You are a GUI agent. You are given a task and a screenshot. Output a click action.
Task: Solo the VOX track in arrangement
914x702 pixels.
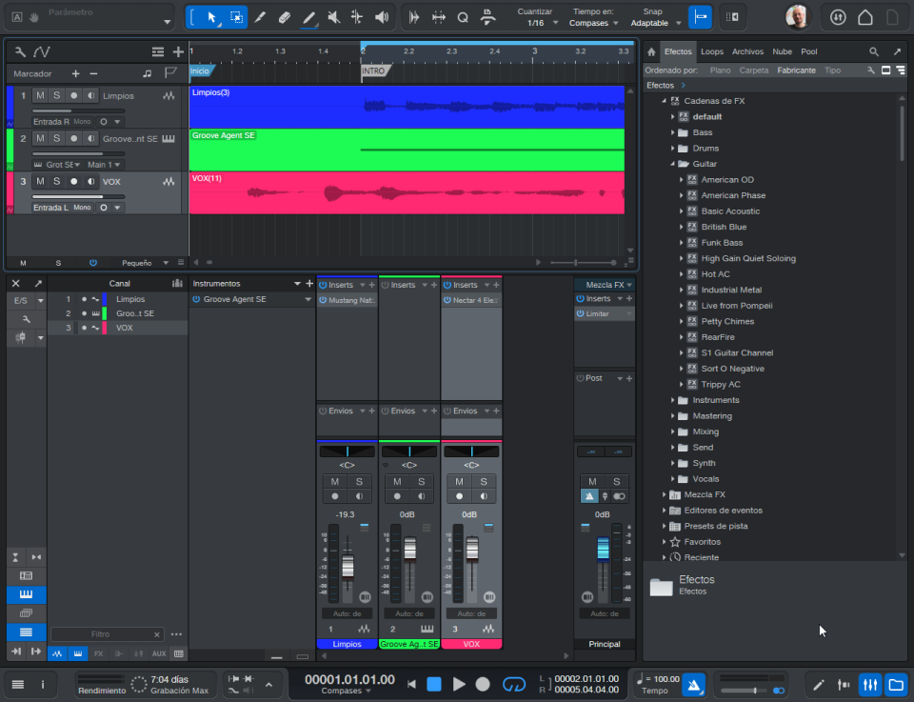tap(56, 181)
